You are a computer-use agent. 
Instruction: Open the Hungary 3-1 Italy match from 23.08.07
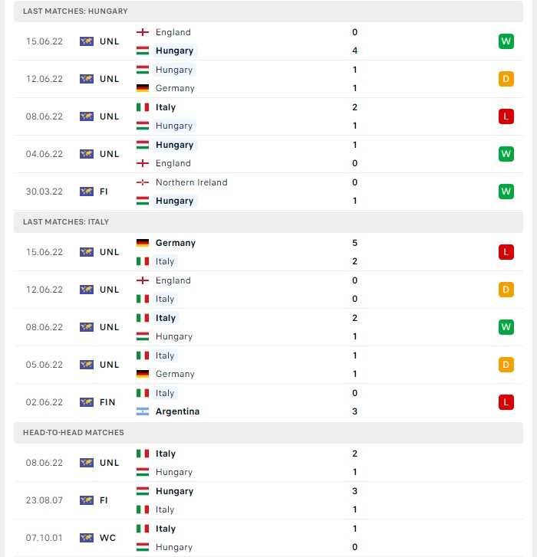pos(268,500)
